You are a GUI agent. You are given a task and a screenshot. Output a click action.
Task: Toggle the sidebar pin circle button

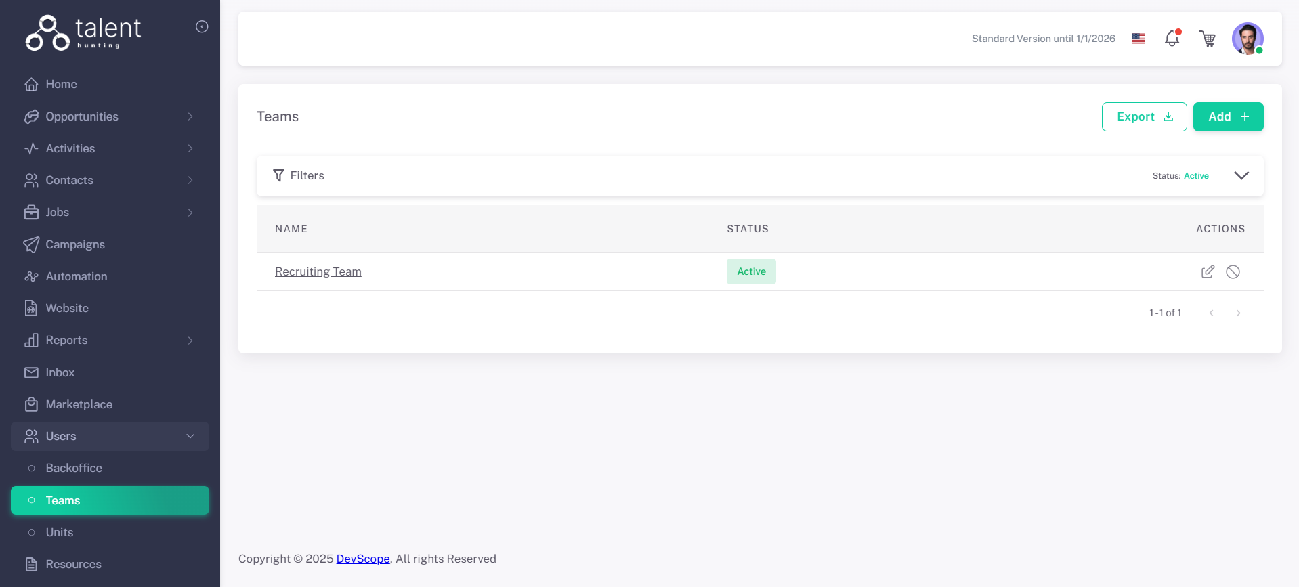202,26
